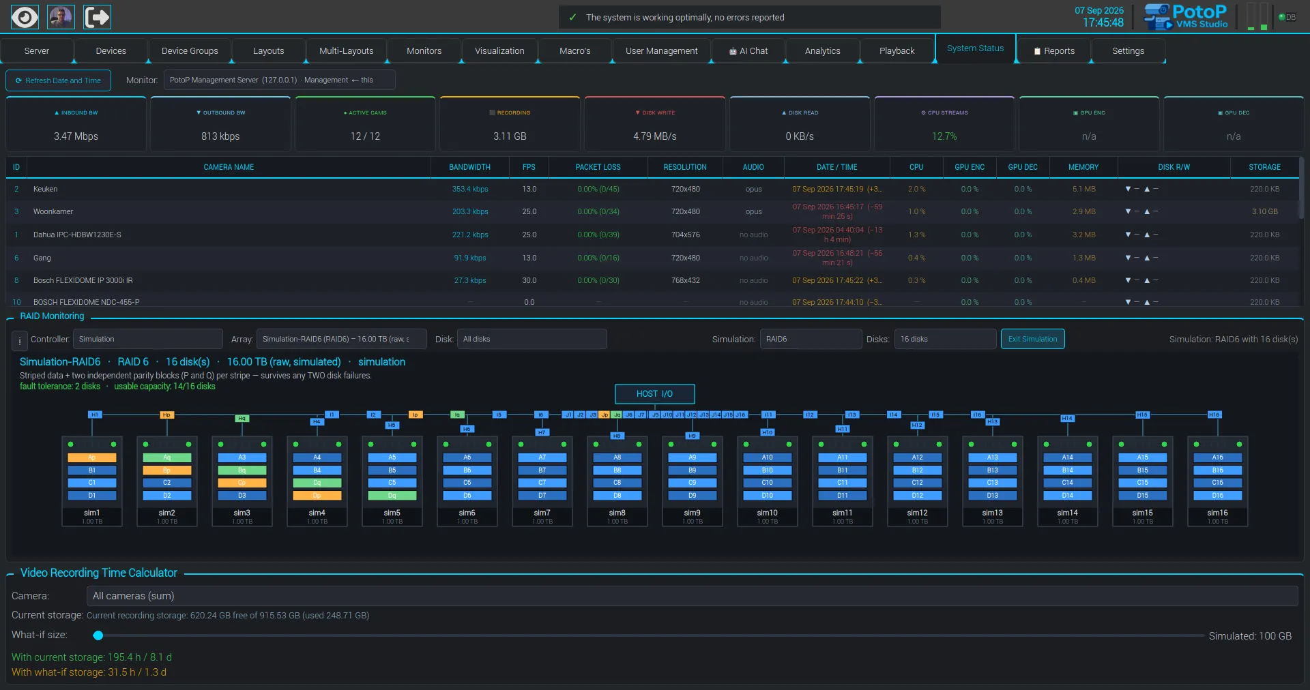This screenshot has height=690, width=1310.
Task: Switch to the Layouts tab
Action: (268, 51)
